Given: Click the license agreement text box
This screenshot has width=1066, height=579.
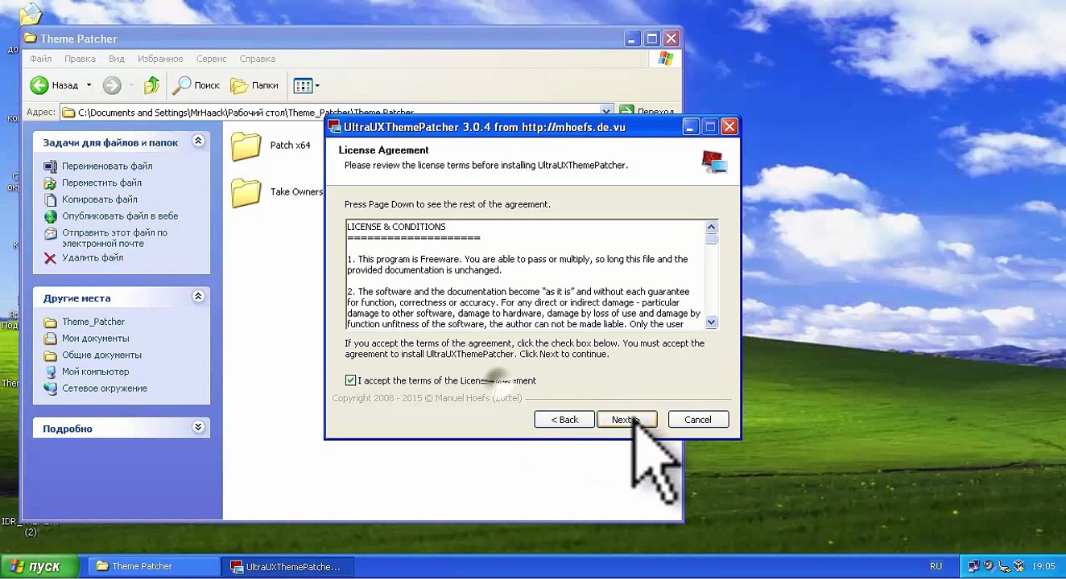Looking at the screenshot, I should 525,274.
